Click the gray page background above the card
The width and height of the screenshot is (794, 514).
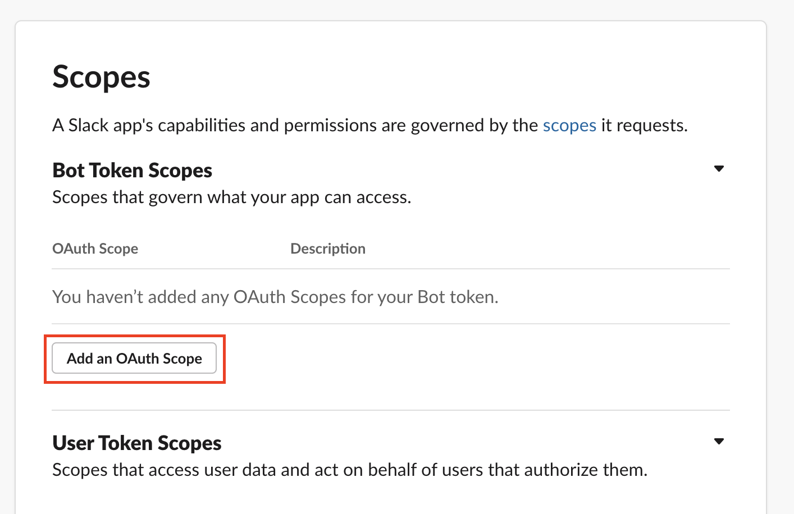click(393, 10)
